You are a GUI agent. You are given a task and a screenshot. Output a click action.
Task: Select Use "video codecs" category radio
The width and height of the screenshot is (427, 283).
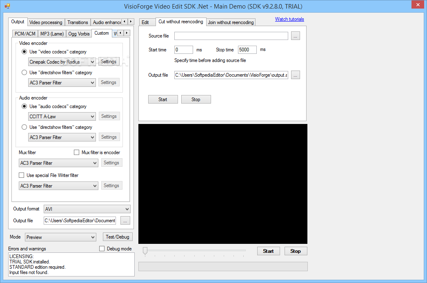coord(24,52)
